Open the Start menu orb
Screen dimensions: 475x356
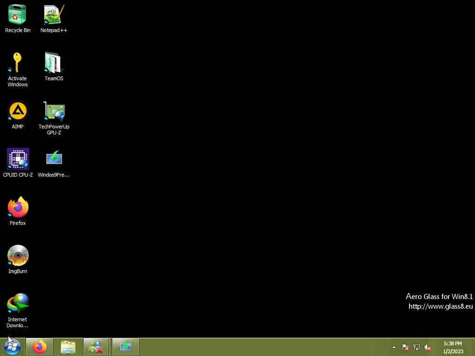[13, 347]
